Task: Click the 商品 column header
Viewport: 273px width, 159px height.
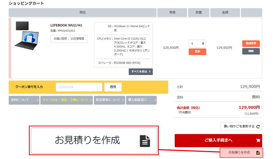Action: [83, 12]
